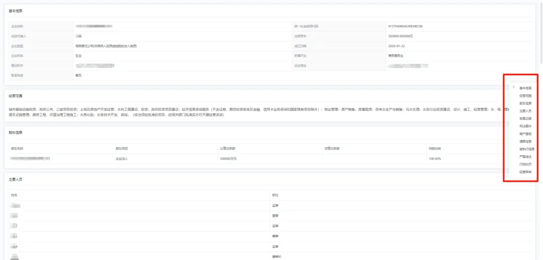Click the 职位 column header
The height and width of the screenshot is (260, 543).
pyautogui.click(x=276, y=195)
